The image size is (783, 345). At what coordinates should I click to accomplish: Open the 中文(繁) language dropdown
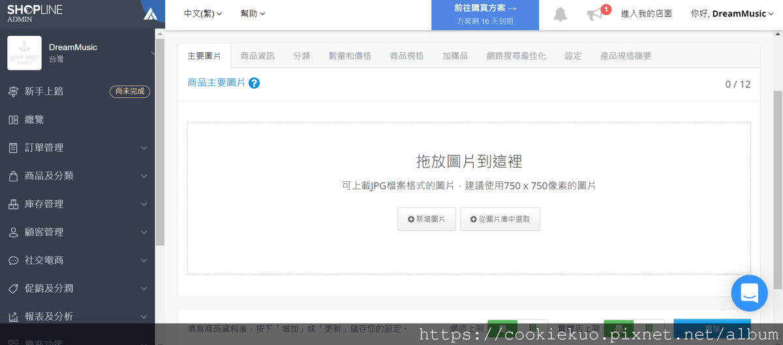point(203,13)
